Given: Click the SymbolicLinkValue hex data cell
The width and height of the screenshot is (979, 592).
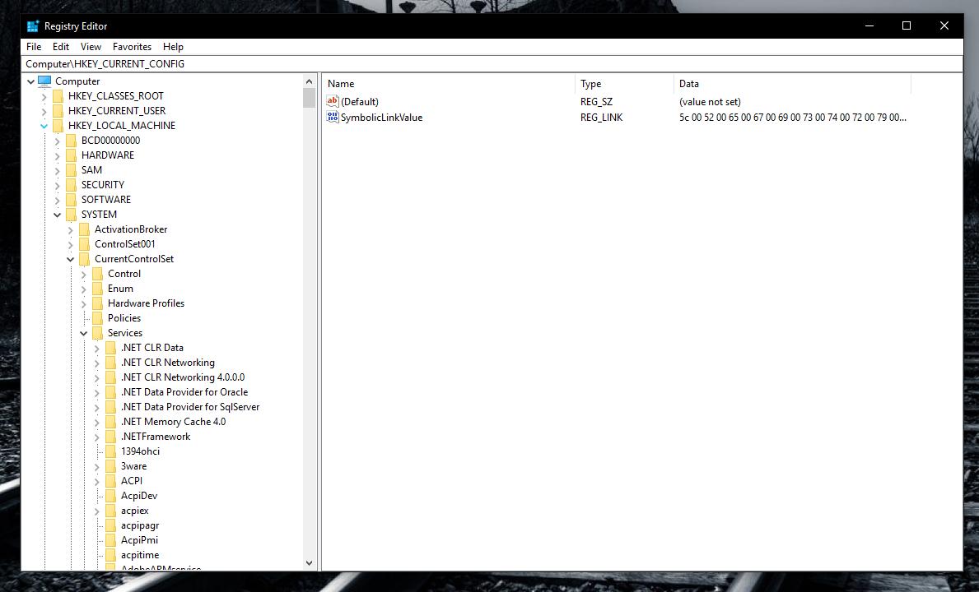Looking at the screenshot, I should click(793, 117).
